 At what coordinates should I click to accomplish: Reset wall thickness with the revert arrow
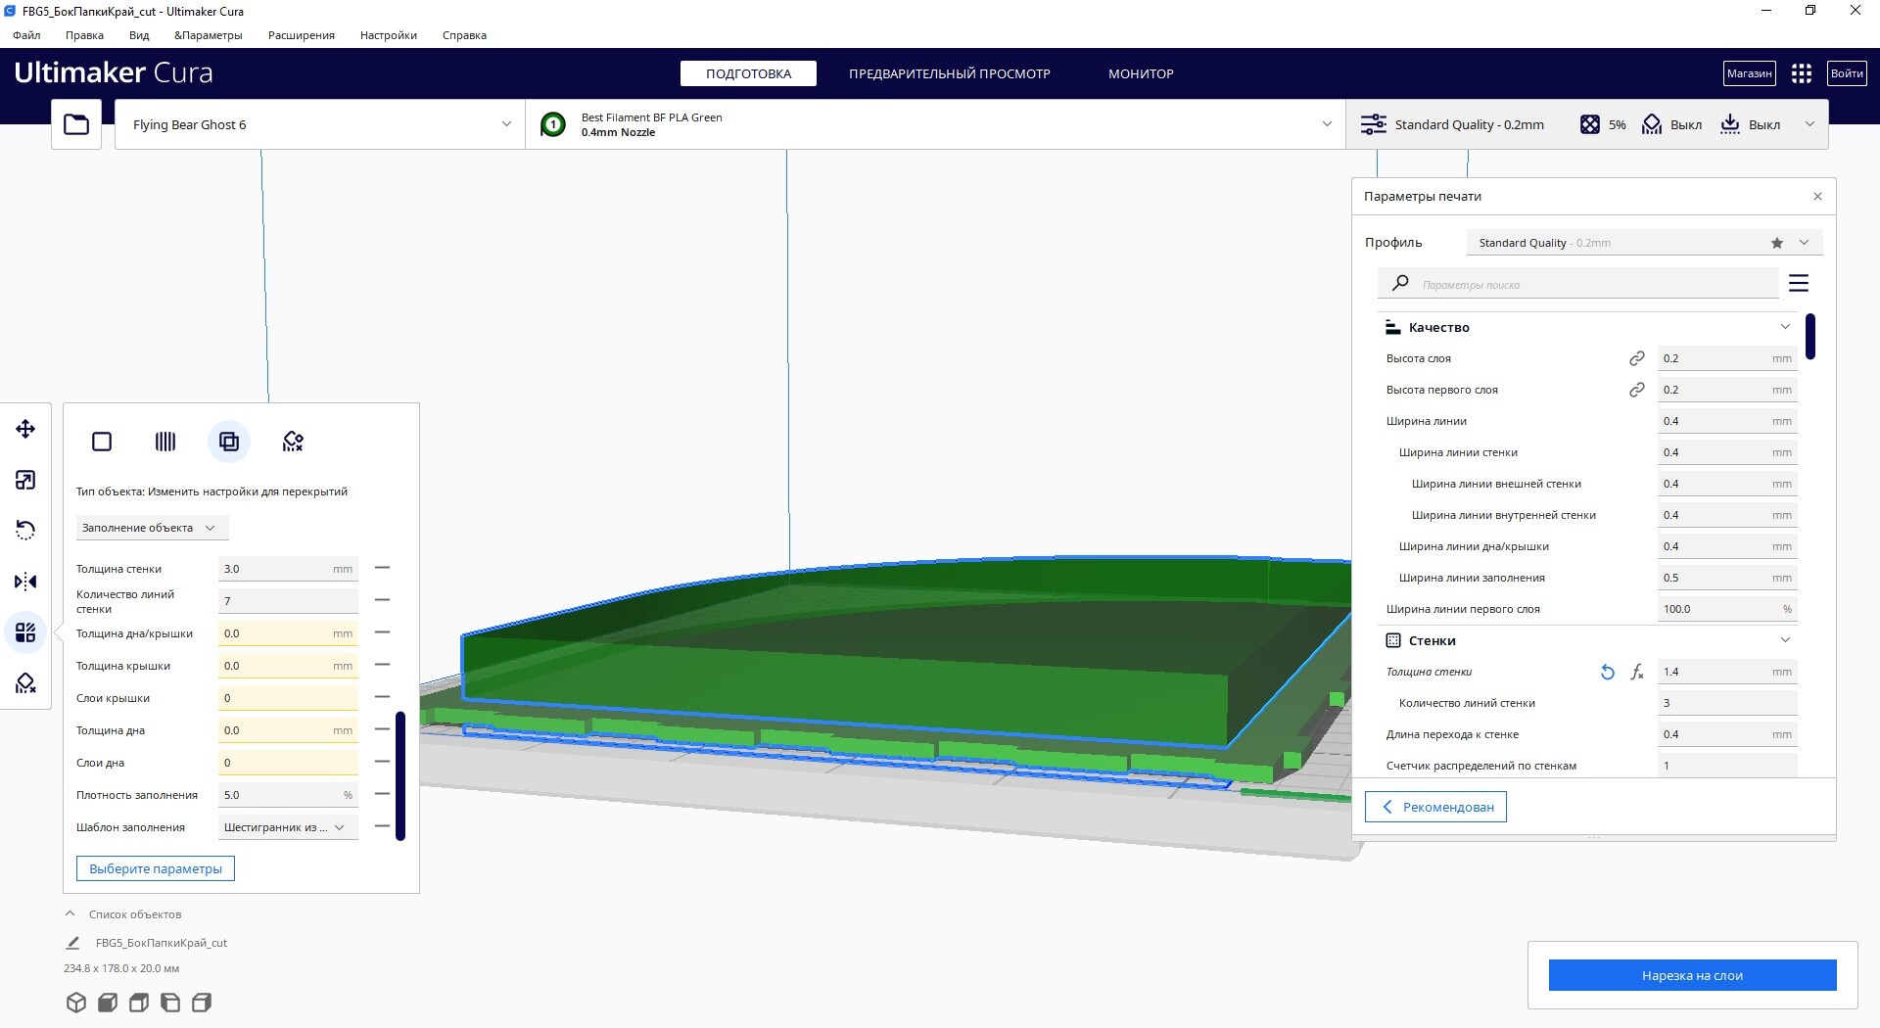click(x=1607, y=672)
